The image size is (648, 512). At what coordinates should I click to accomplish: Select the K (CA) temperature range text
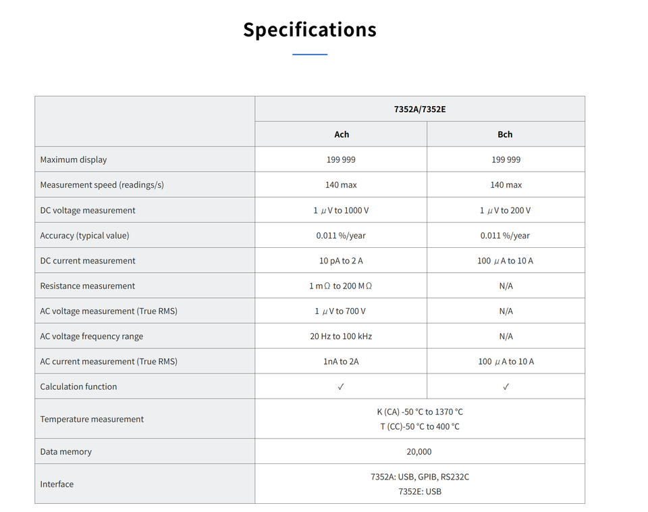click(x=420, y=412)
